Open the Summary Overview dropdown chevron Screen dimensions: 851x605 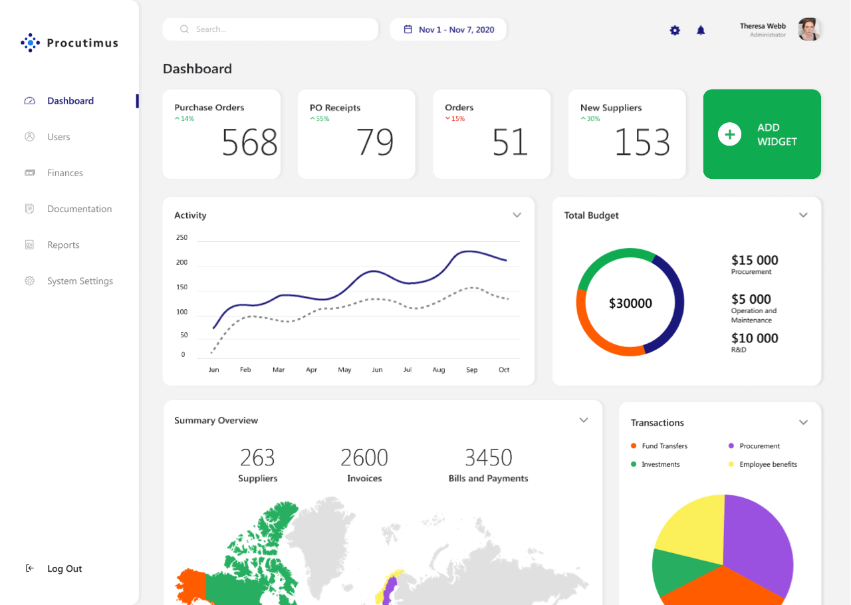click(583, 420)
